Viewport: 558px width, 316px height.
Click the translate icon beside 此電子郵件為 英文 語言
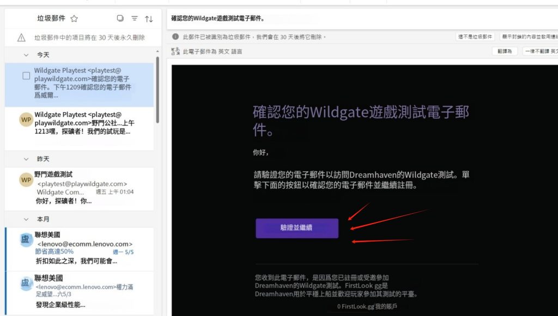tap(175, 52)
